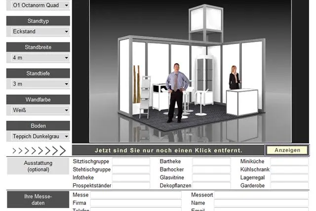The height and width of the screenshot is (211, 316).
Task: Click the Boden header label
Action: 38,126
